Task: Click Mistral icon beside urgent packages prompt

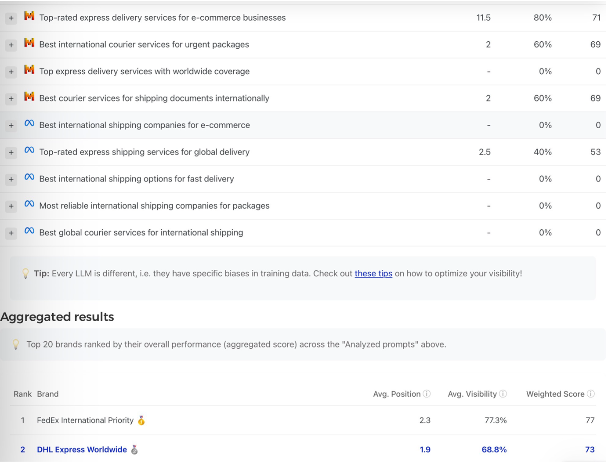Action: [x=29, y=43]
